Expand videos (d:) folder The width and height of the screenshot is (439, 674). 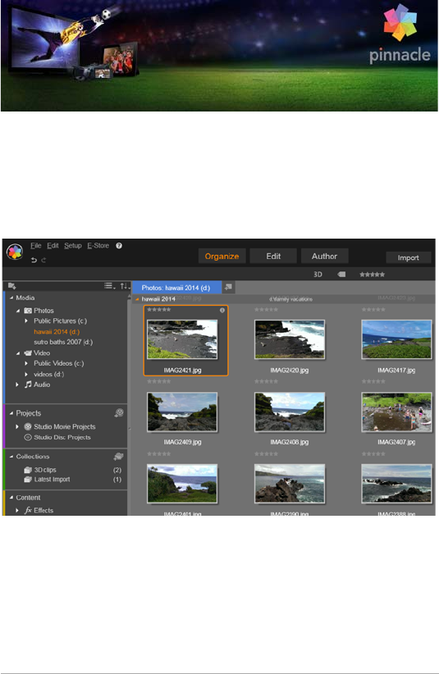[26, 374]
